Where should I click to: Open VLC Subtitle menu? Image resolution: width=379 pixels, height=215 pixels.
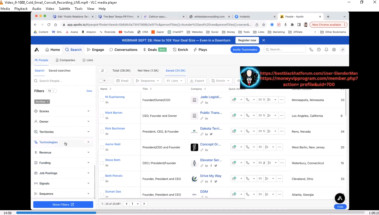pyautogui.click(x=64, y=9)
